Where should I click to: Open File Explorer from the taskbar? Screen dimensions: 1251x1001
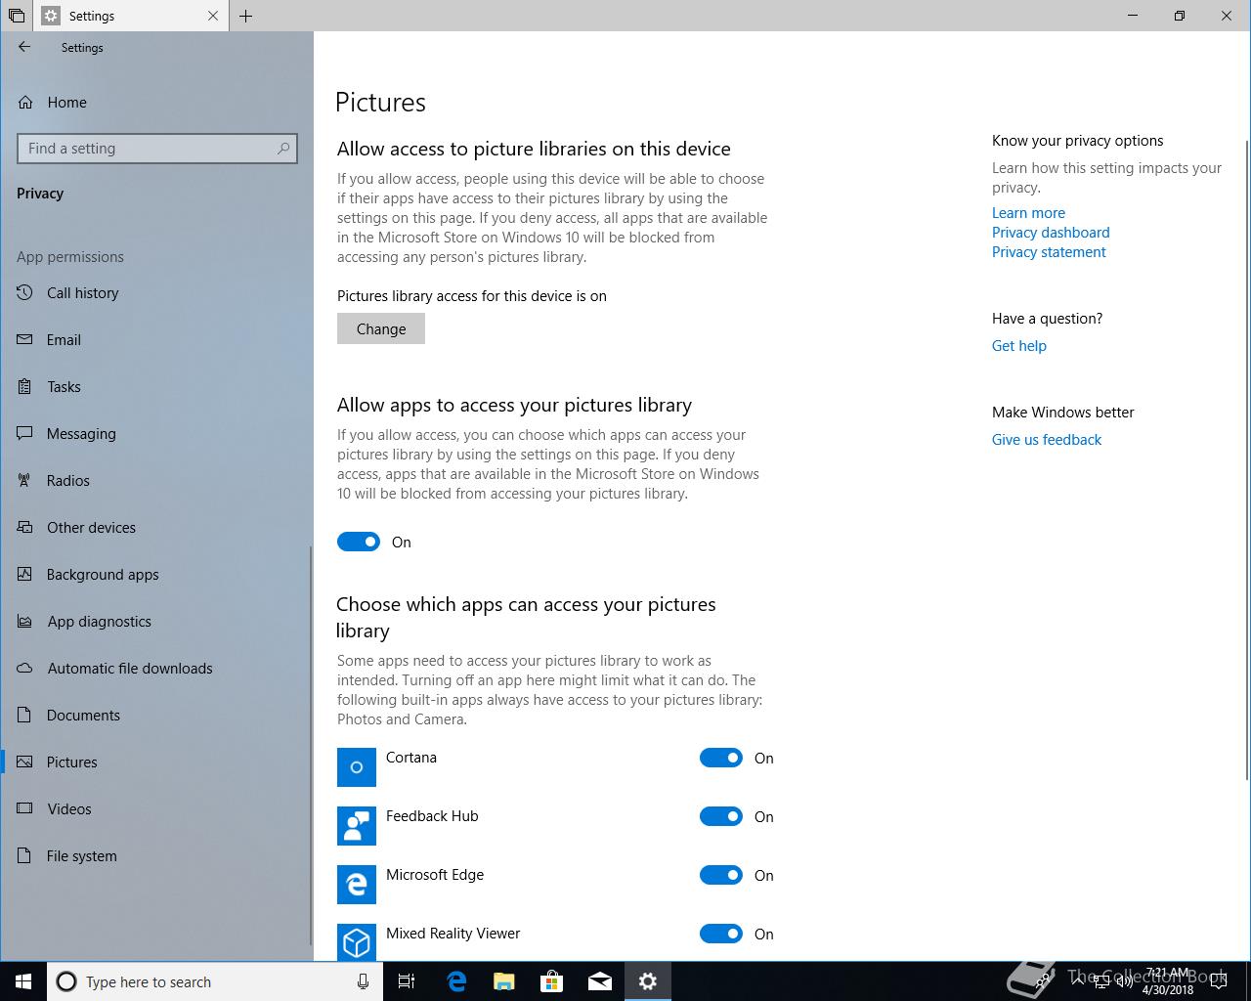504,981
